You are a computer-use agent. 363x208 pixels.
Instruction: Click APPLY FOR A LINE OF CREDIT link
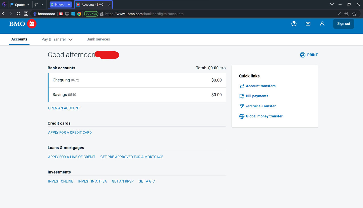tap(72, 157)
